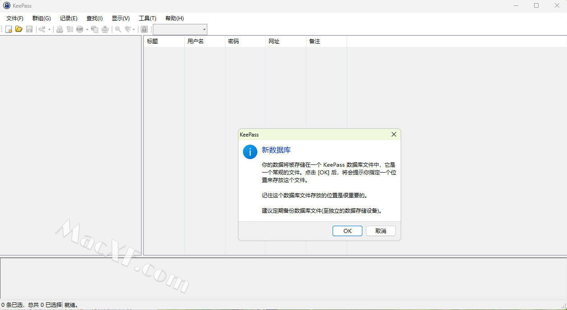Click the Lock workspace padlock icon
567x310 pixels.
[x=144, y=29]
